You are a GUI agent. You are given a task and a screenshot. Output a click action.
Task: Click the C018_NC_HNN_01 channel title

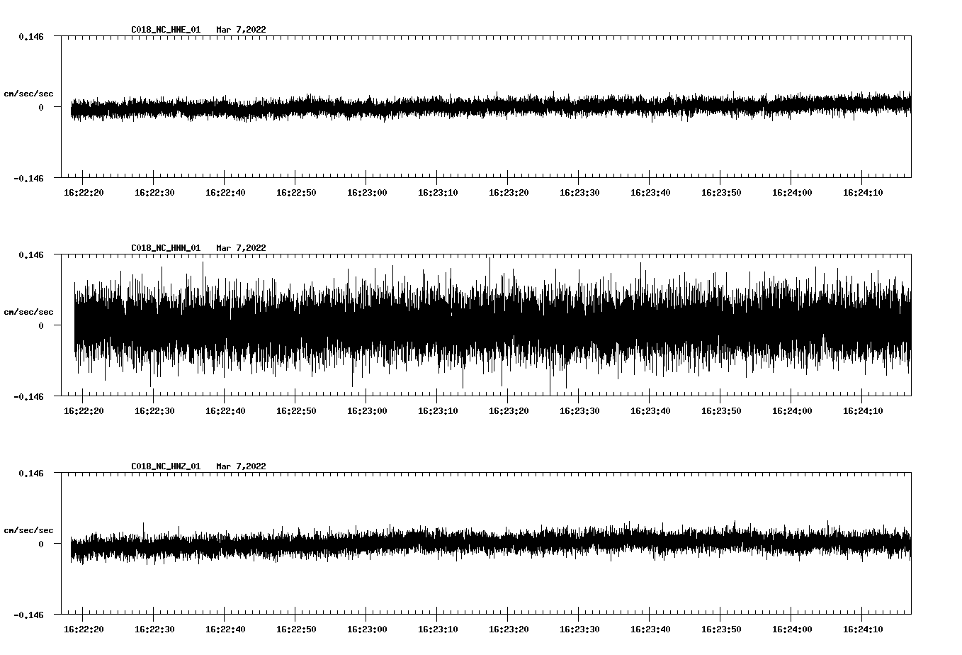pos(166,248)
